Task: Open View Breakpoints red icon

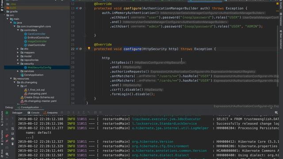Action: (7, 136)
